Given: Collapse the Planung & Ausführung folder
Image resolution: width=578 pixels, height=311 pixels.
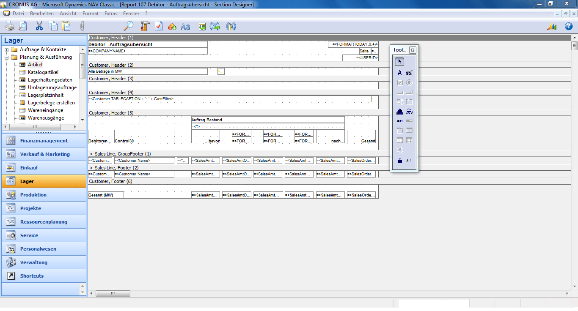Looking at the screenshot, I should click(7, 57).
